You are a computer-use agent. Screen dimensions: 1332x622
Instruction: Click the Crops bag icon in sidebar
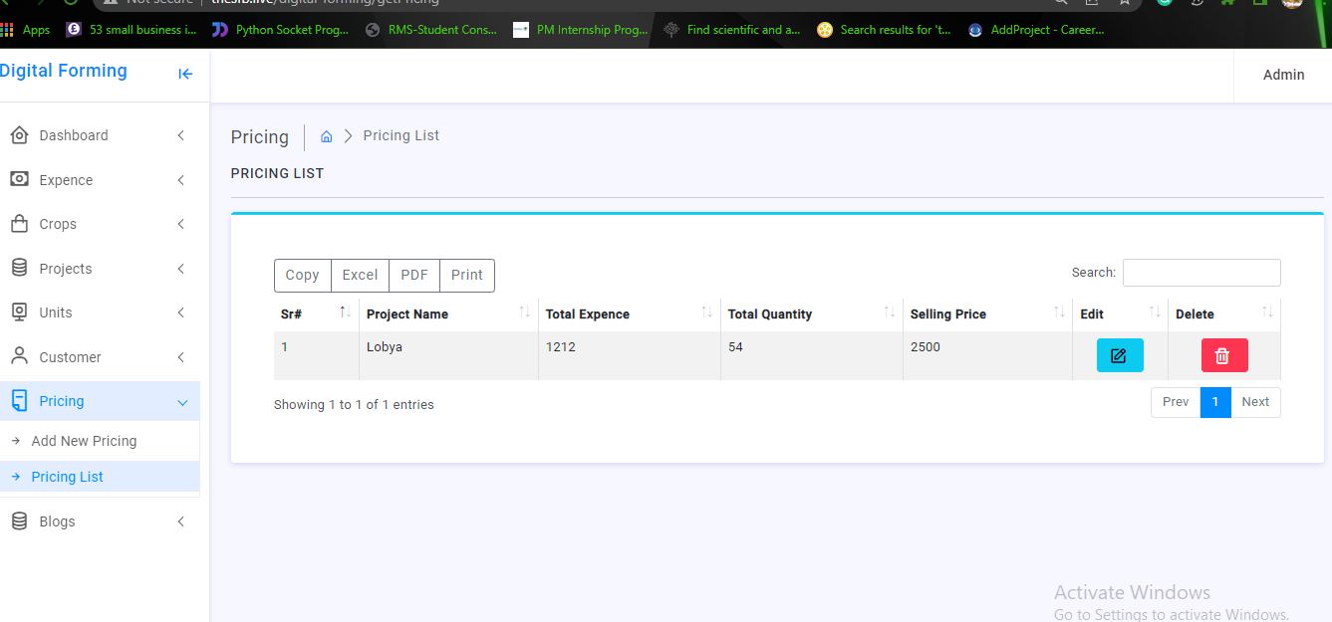click(19, 224)
